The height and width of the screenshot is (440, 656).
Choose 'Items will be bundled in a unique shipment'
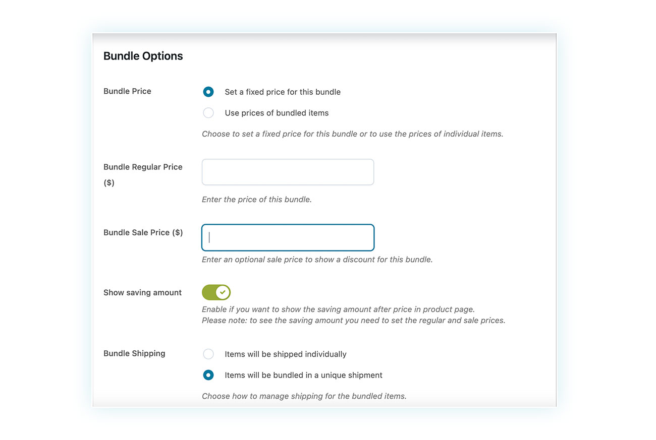[208, 375]
